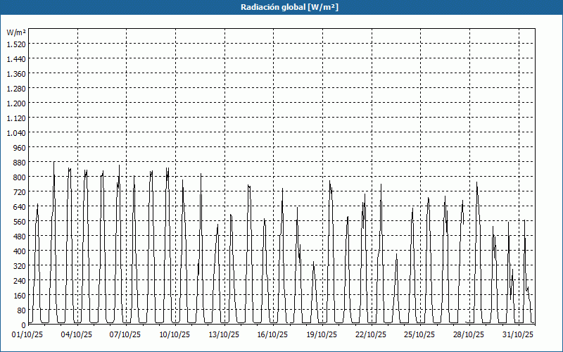Click the 640 y-axis tick label

(18, 207)
